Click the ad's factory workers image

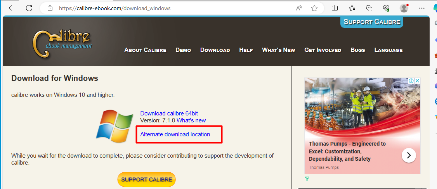pos(362,108)
